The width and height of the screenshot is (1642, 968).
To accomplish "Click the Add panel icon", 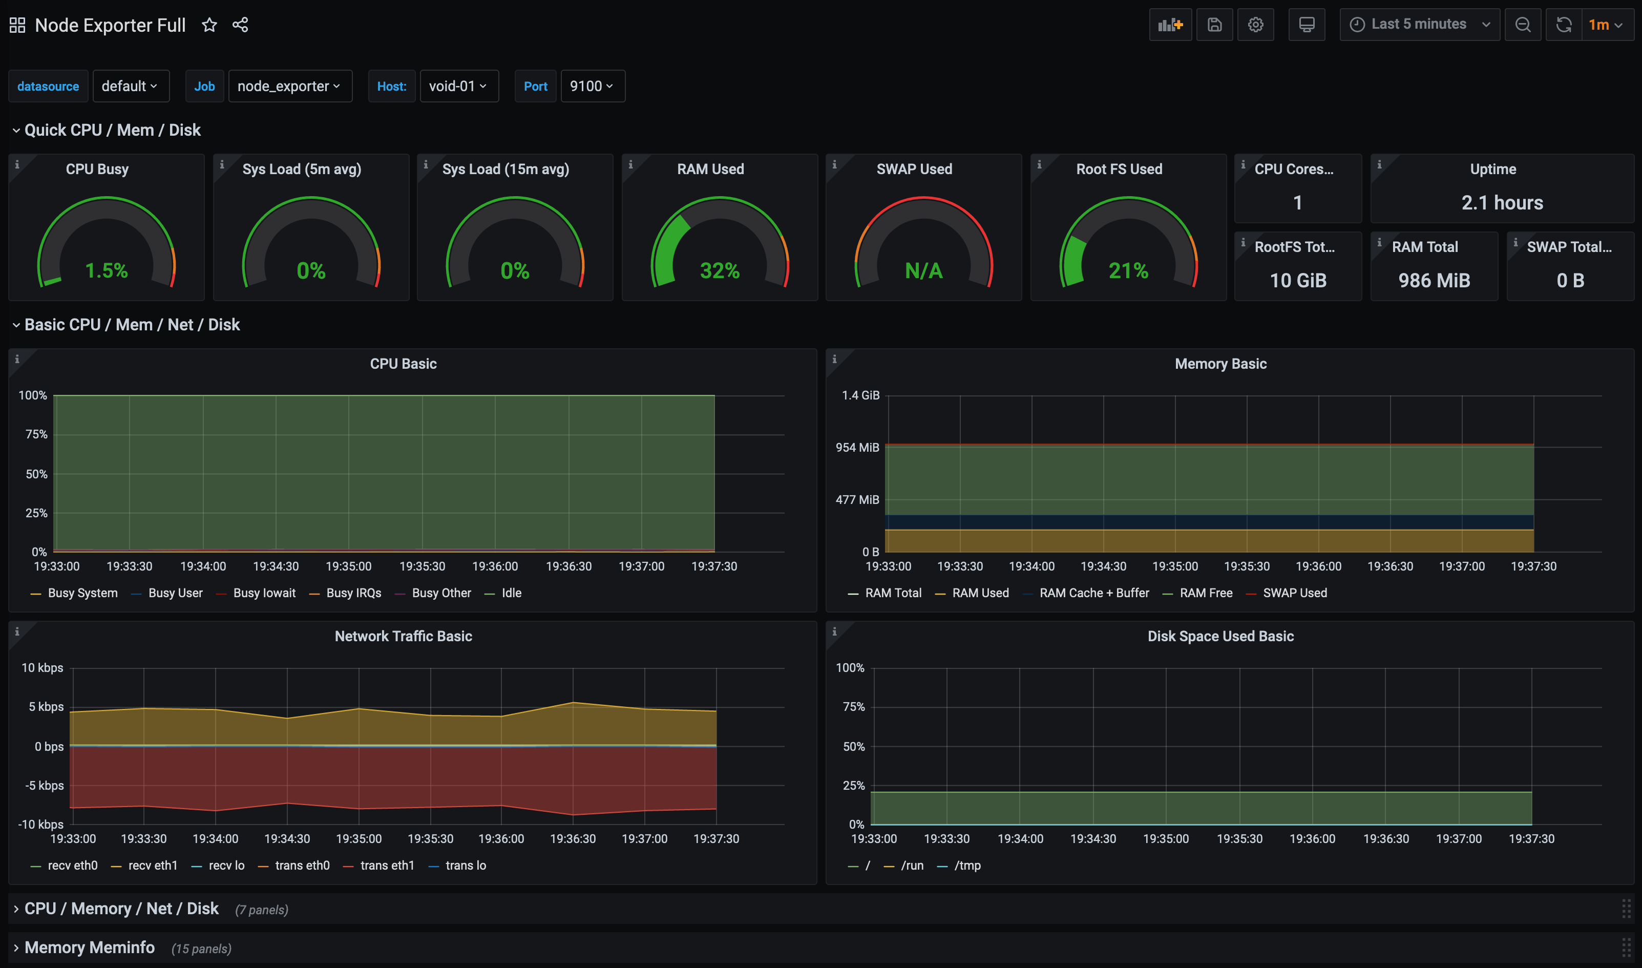I will click(x=1170, y=24).
